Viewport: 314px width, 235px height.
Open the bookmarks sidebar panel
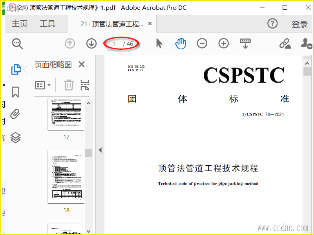tap(15, 92)
